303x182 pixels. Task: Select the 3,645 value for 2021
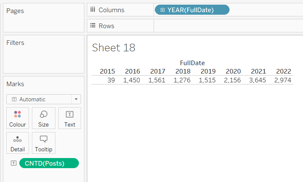click(x=257, y=80)
